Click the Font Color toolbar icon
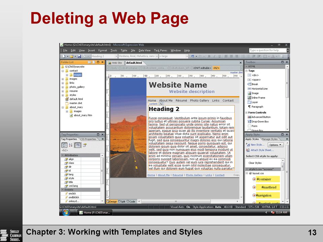The width and height of the screenshot is (323, 242). point(273,56)
